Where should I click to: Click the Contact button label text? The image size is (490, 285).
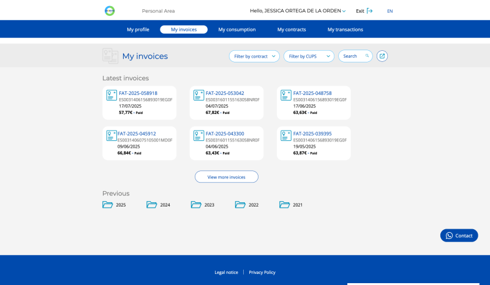(464, 235)
